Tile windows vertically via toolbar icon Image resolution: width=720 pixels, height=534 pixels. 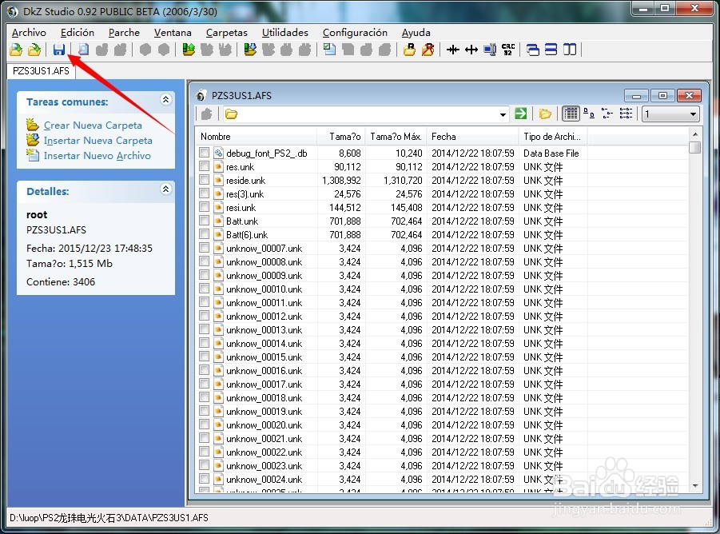(x=570, y=49)
